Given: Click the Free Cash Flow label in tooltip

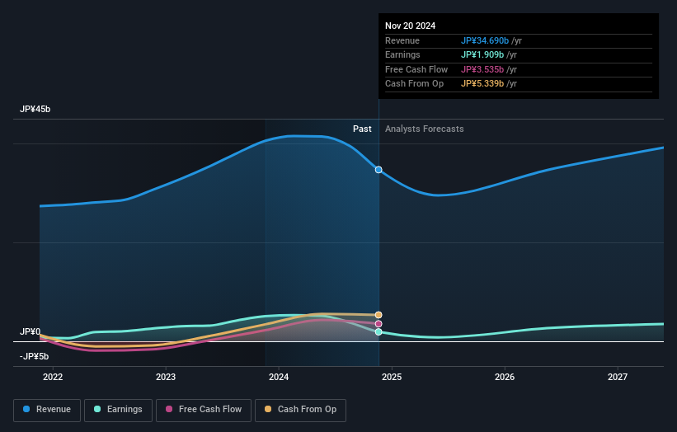Looking at the screenshot, I should pos(416,69).
